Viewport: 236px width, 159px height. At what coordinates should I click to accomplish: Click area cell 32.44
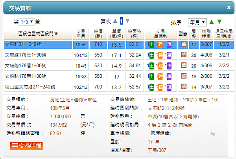click(x=135, y=76)
